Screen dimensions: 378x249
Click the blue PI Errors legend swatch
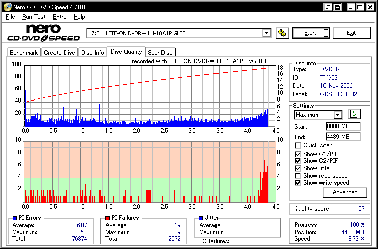[15, 218]
